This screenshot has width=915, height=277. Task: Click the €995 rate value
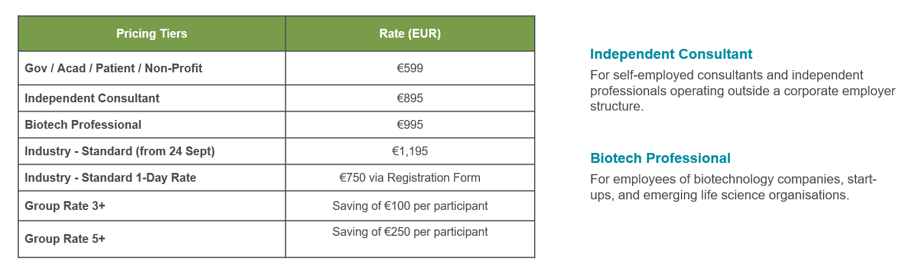pyautogui.click(x=410, y=125)
